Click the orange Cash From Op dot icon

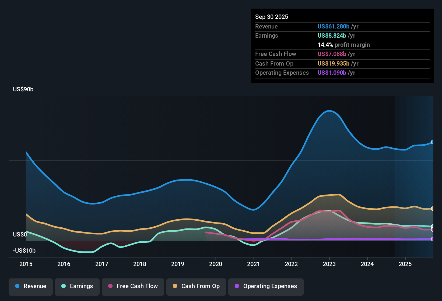[175, 286]
